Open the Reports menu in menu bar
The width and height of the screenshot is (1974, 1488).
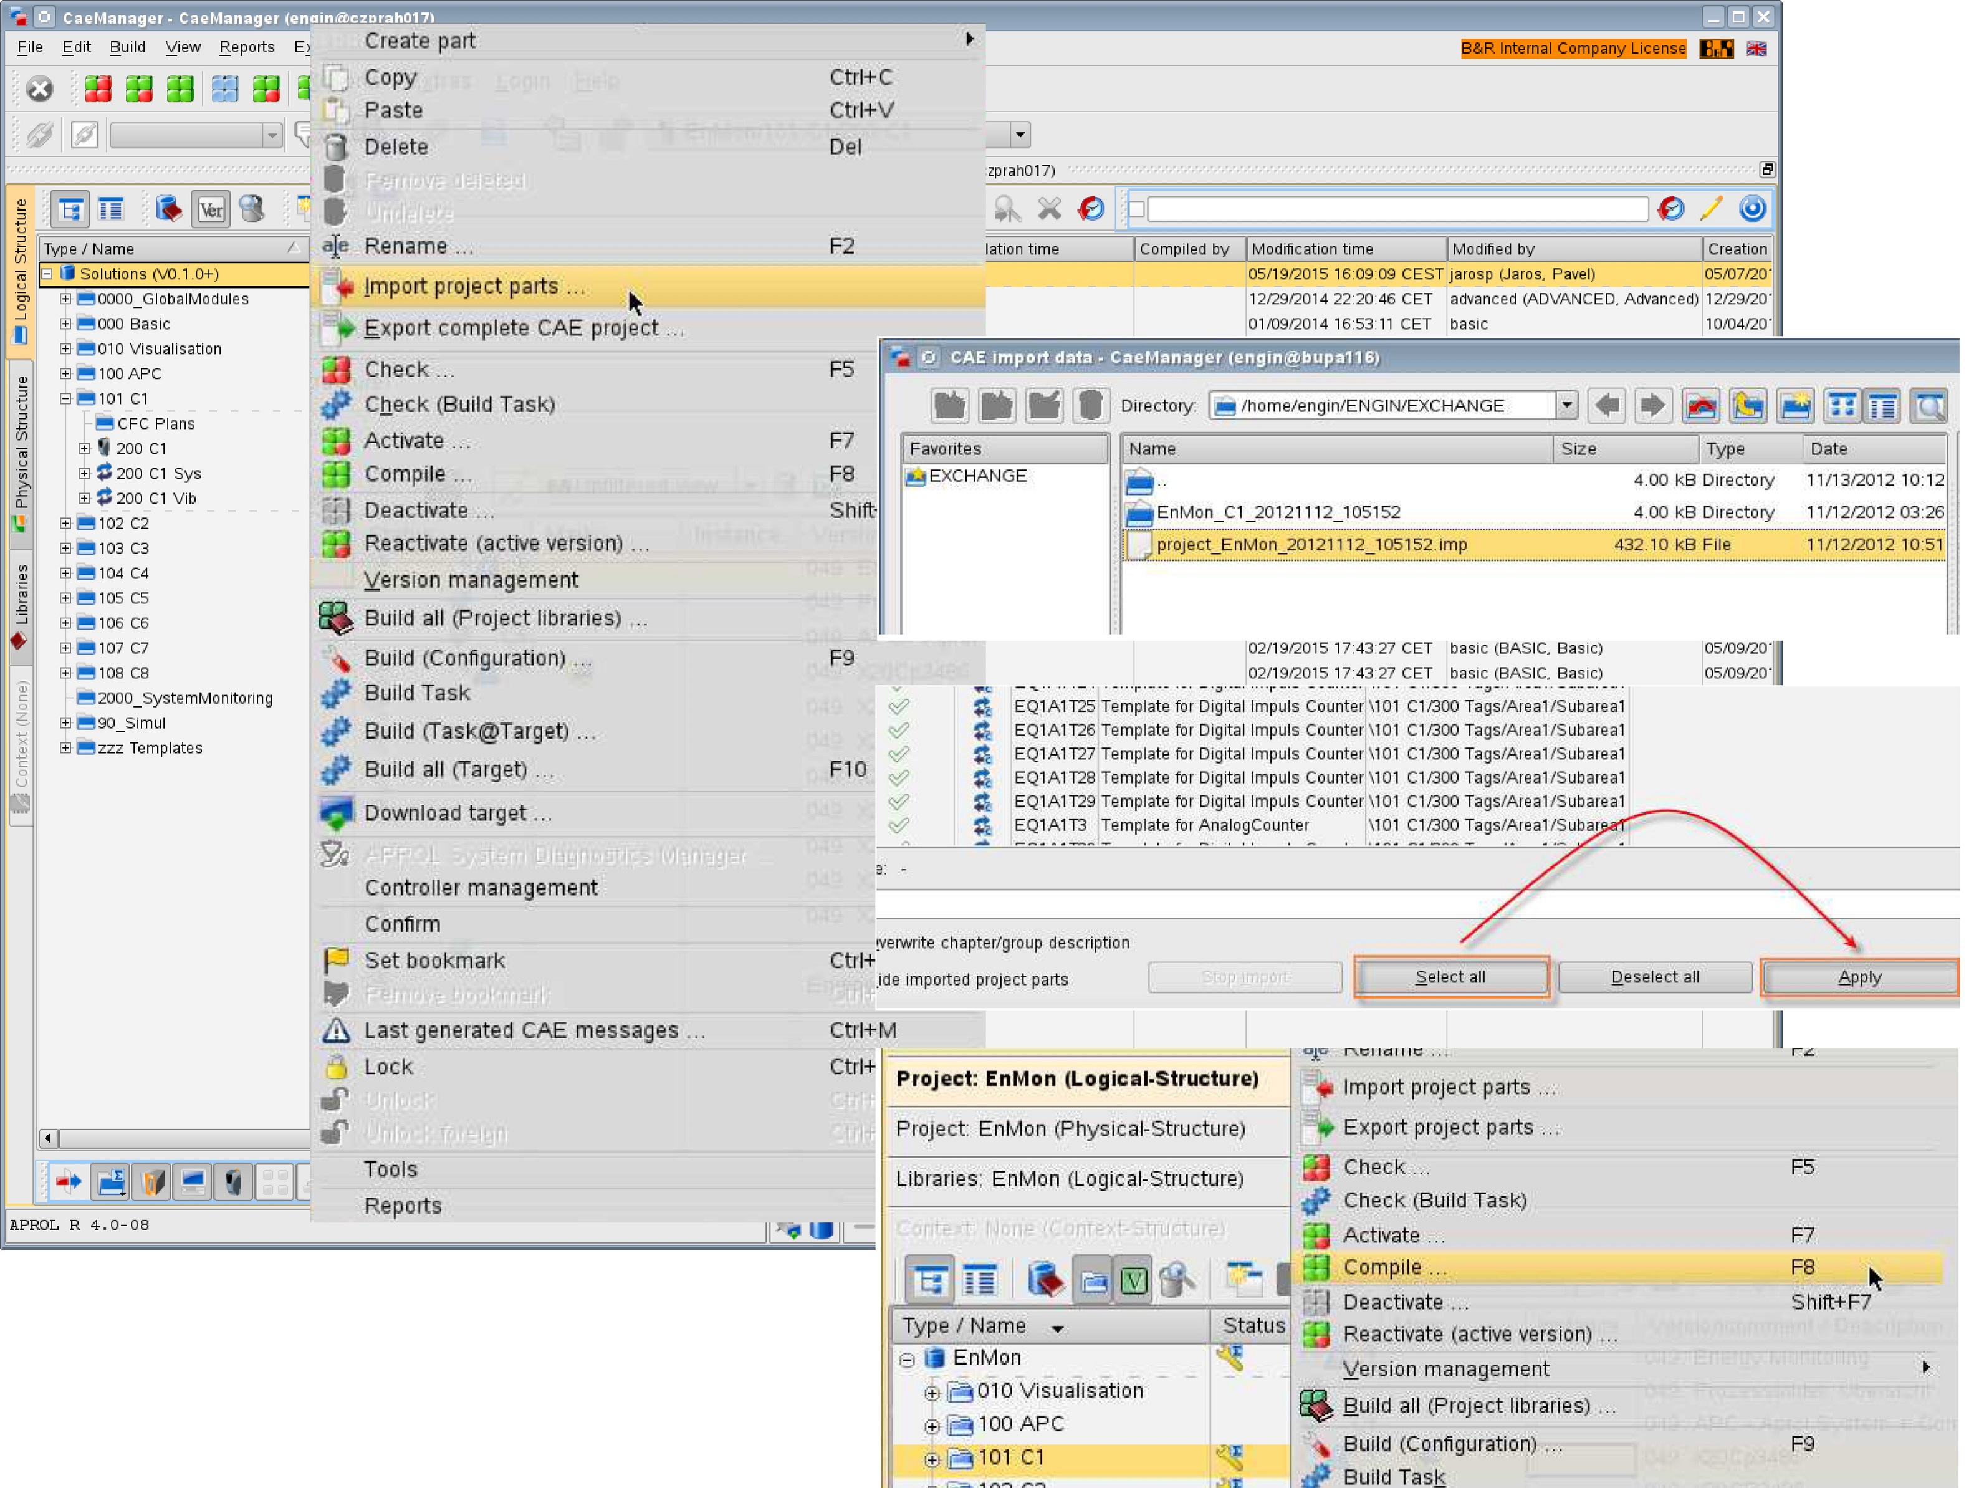[x=247, y=47]
